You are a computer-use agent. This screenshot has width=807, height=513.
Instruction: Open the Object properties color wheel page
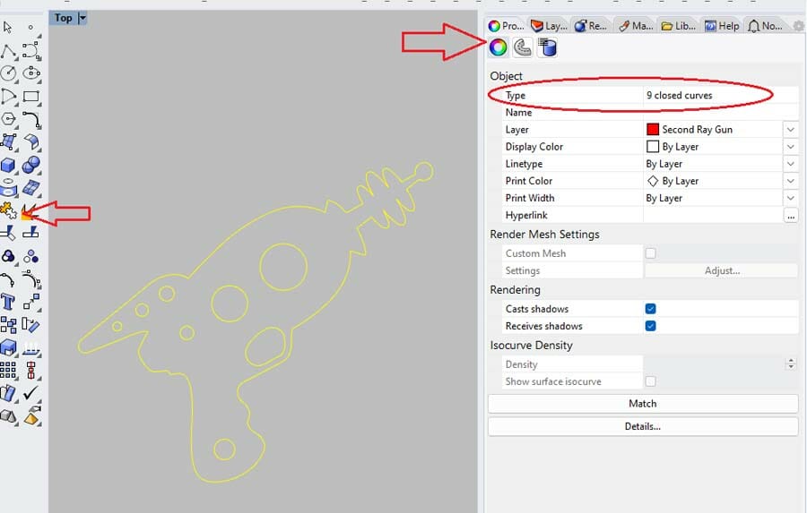[x=498, y=47]
